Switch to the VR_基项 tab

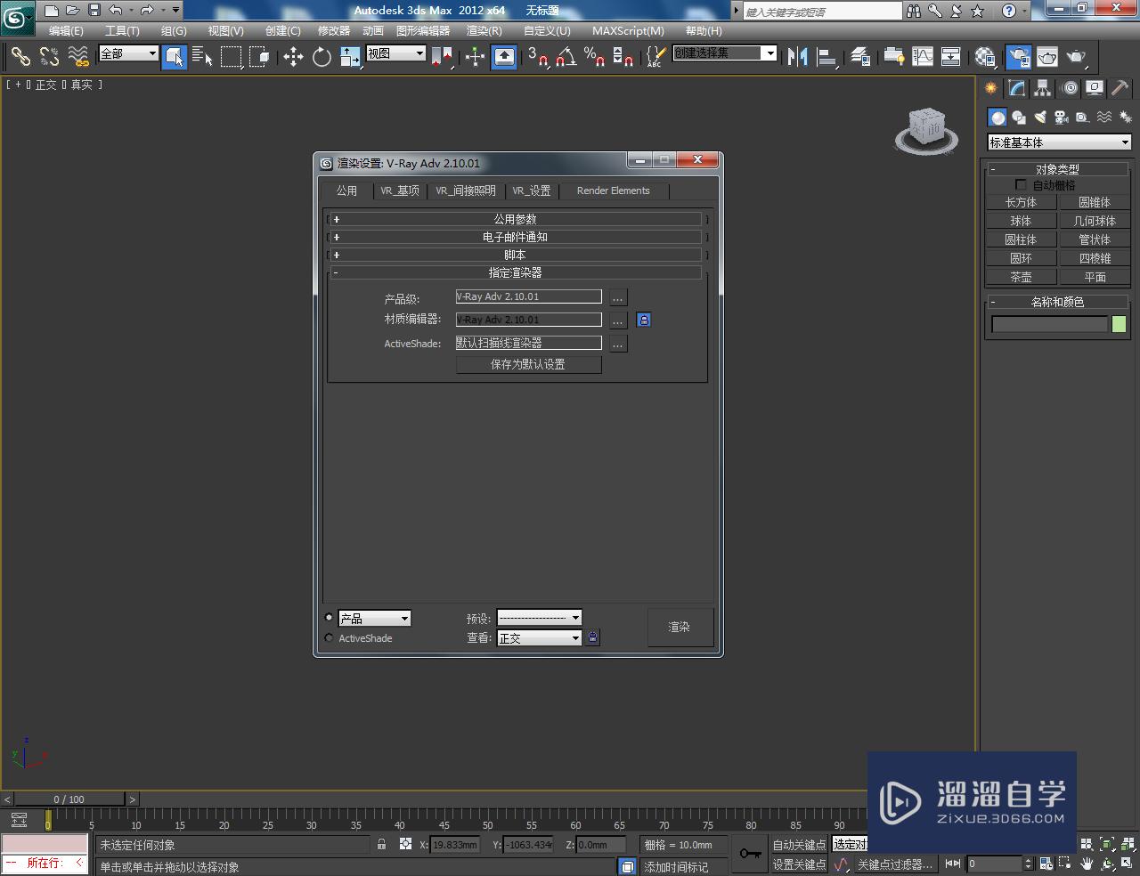(399, 191)
